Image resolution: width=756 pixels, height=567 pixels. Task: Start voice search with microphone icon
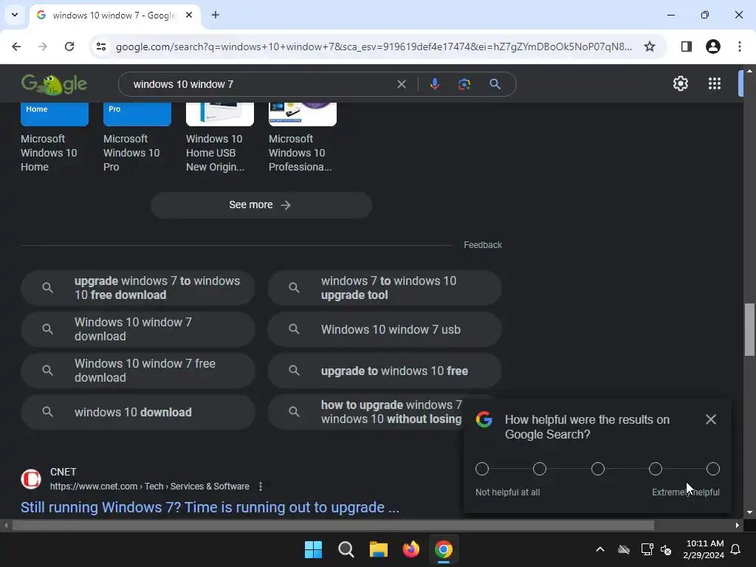434,84
